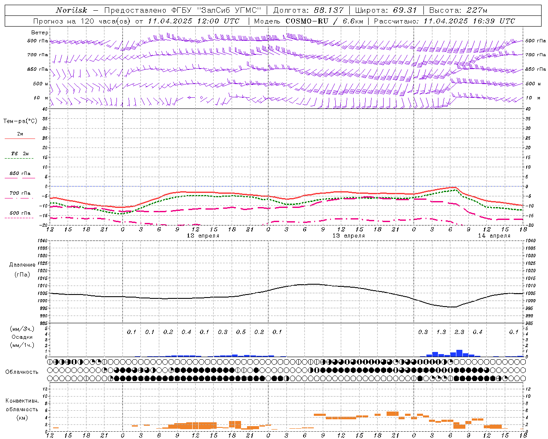Screen dimensions: 548x439
Task: Click the (мм/1ч.) unit label
Action: (22, 345)
